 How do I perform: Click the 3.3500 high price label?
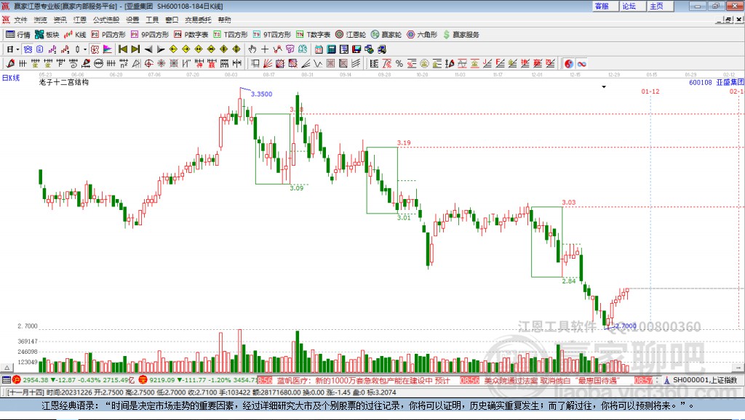(261, 94)
